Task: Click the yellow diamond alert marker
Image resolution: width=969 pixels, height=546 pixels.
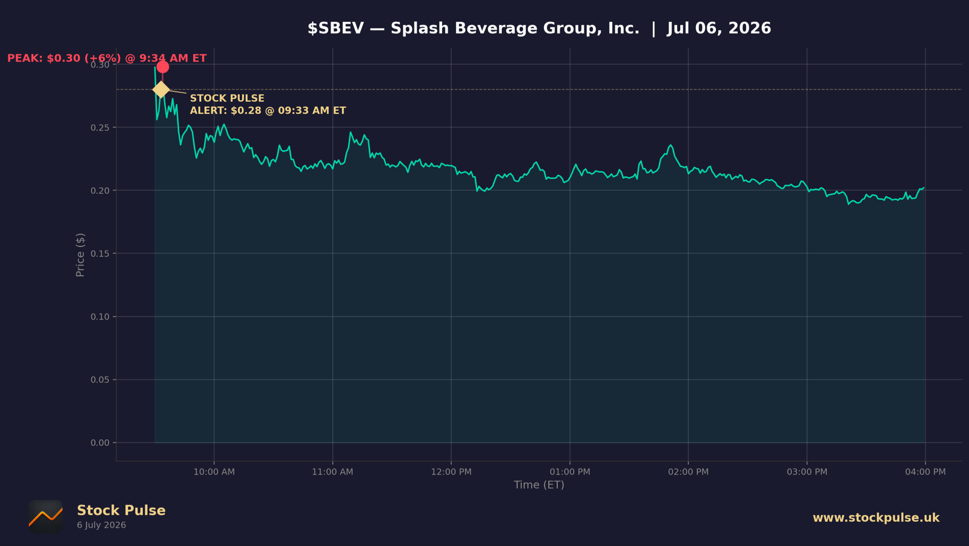Action: 160,90
